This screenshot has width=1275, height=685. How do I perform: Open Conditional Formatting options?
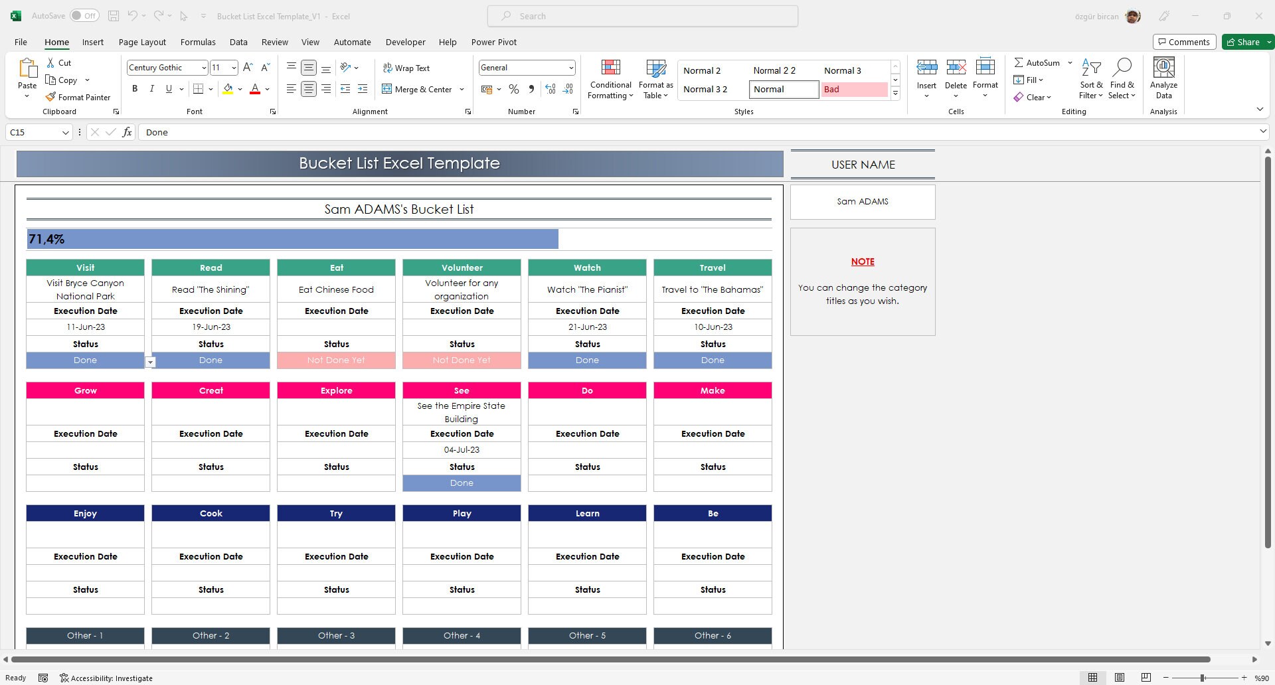(610, 78)
